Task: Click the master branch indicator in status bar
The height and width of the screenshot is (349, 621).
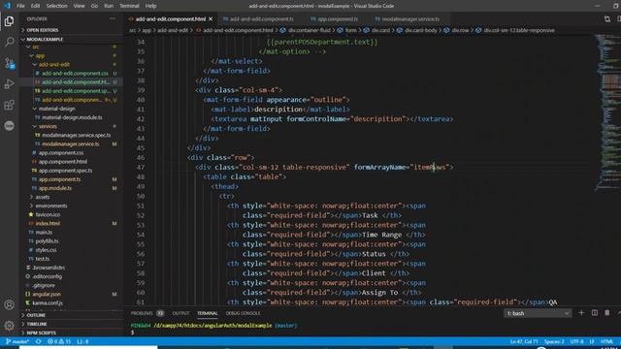Action: tap(17, 341)
